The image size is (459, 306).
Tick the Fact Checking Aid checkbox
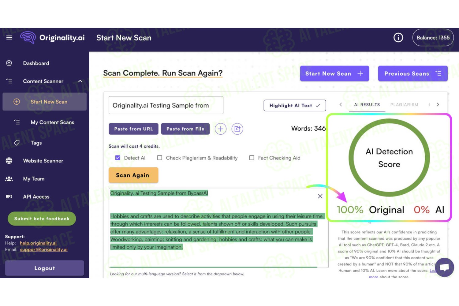point(252,158)
